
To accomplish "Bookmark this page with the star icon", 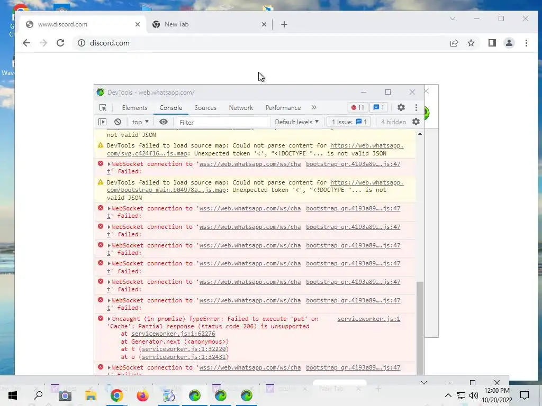I will [471, 43].
